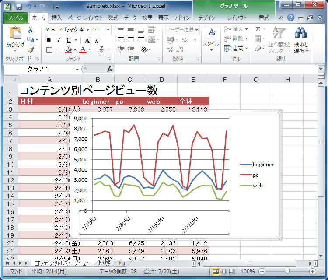Align text left
Screen dimensions: 328x280
[x=121, y=39]
